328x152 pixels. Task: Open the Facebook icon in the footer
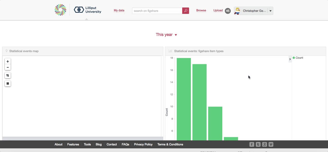pyautogui.click(x=251, y=144)
